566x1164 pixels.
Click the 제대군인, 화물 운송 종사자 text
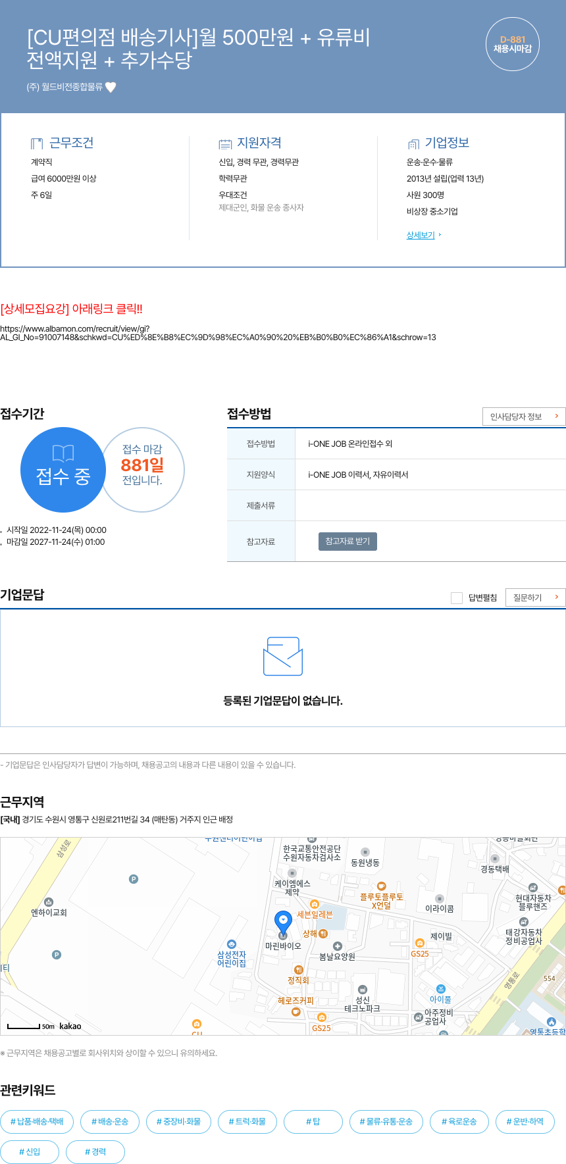point(261,207)
